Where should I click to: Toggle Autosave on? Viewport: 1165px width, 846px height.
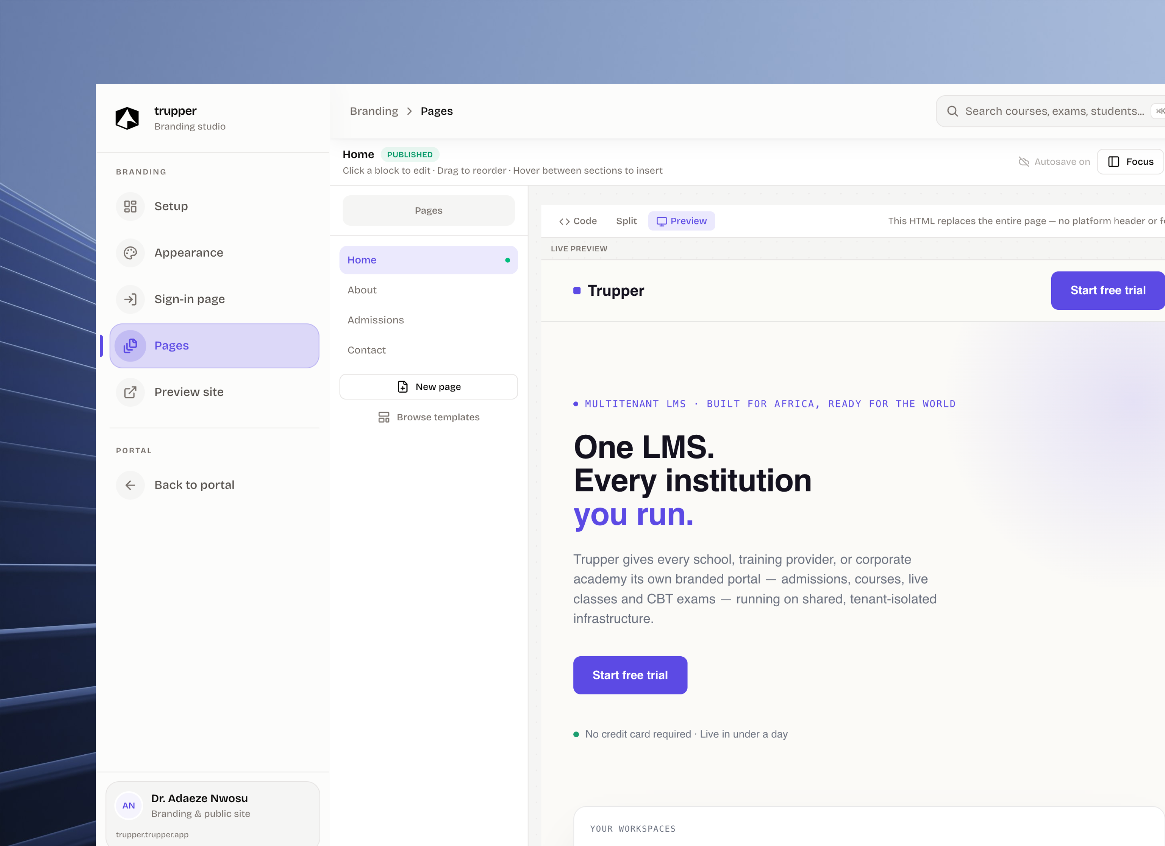click(1054, 162)
